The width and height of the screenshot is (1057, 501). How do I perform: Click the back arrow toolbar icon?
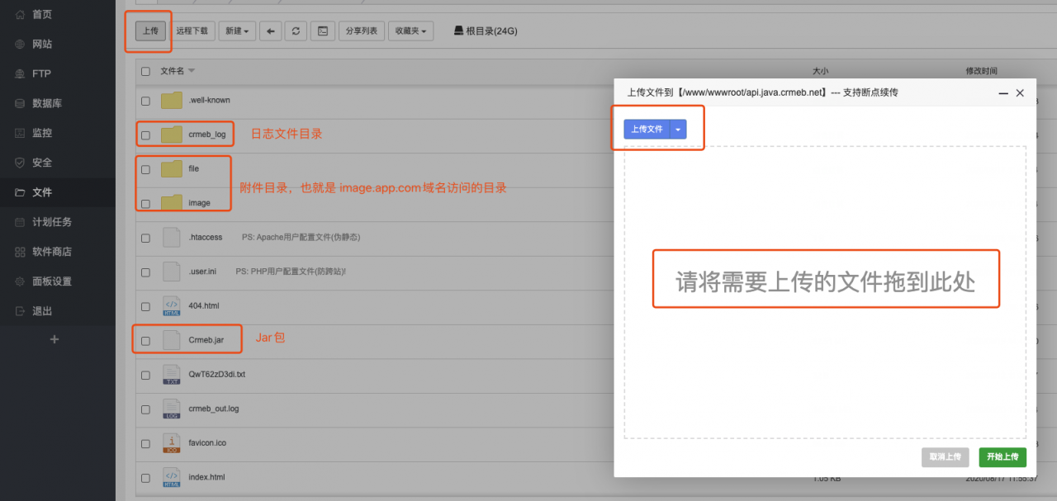point(271,31)
